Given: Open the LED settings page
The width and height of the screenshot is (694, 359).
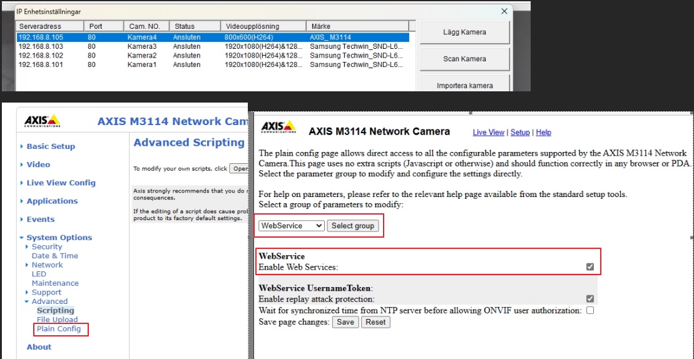Looking at the screenshot, I should click(39, 274).
